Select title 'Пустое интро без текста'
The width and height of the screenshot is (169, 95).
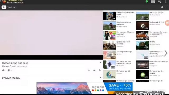156,72
